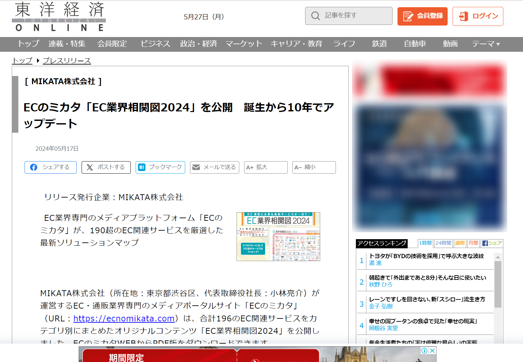Open the 会員限定 nav item
Screen dimensions: 523x362
coord(112,44)
